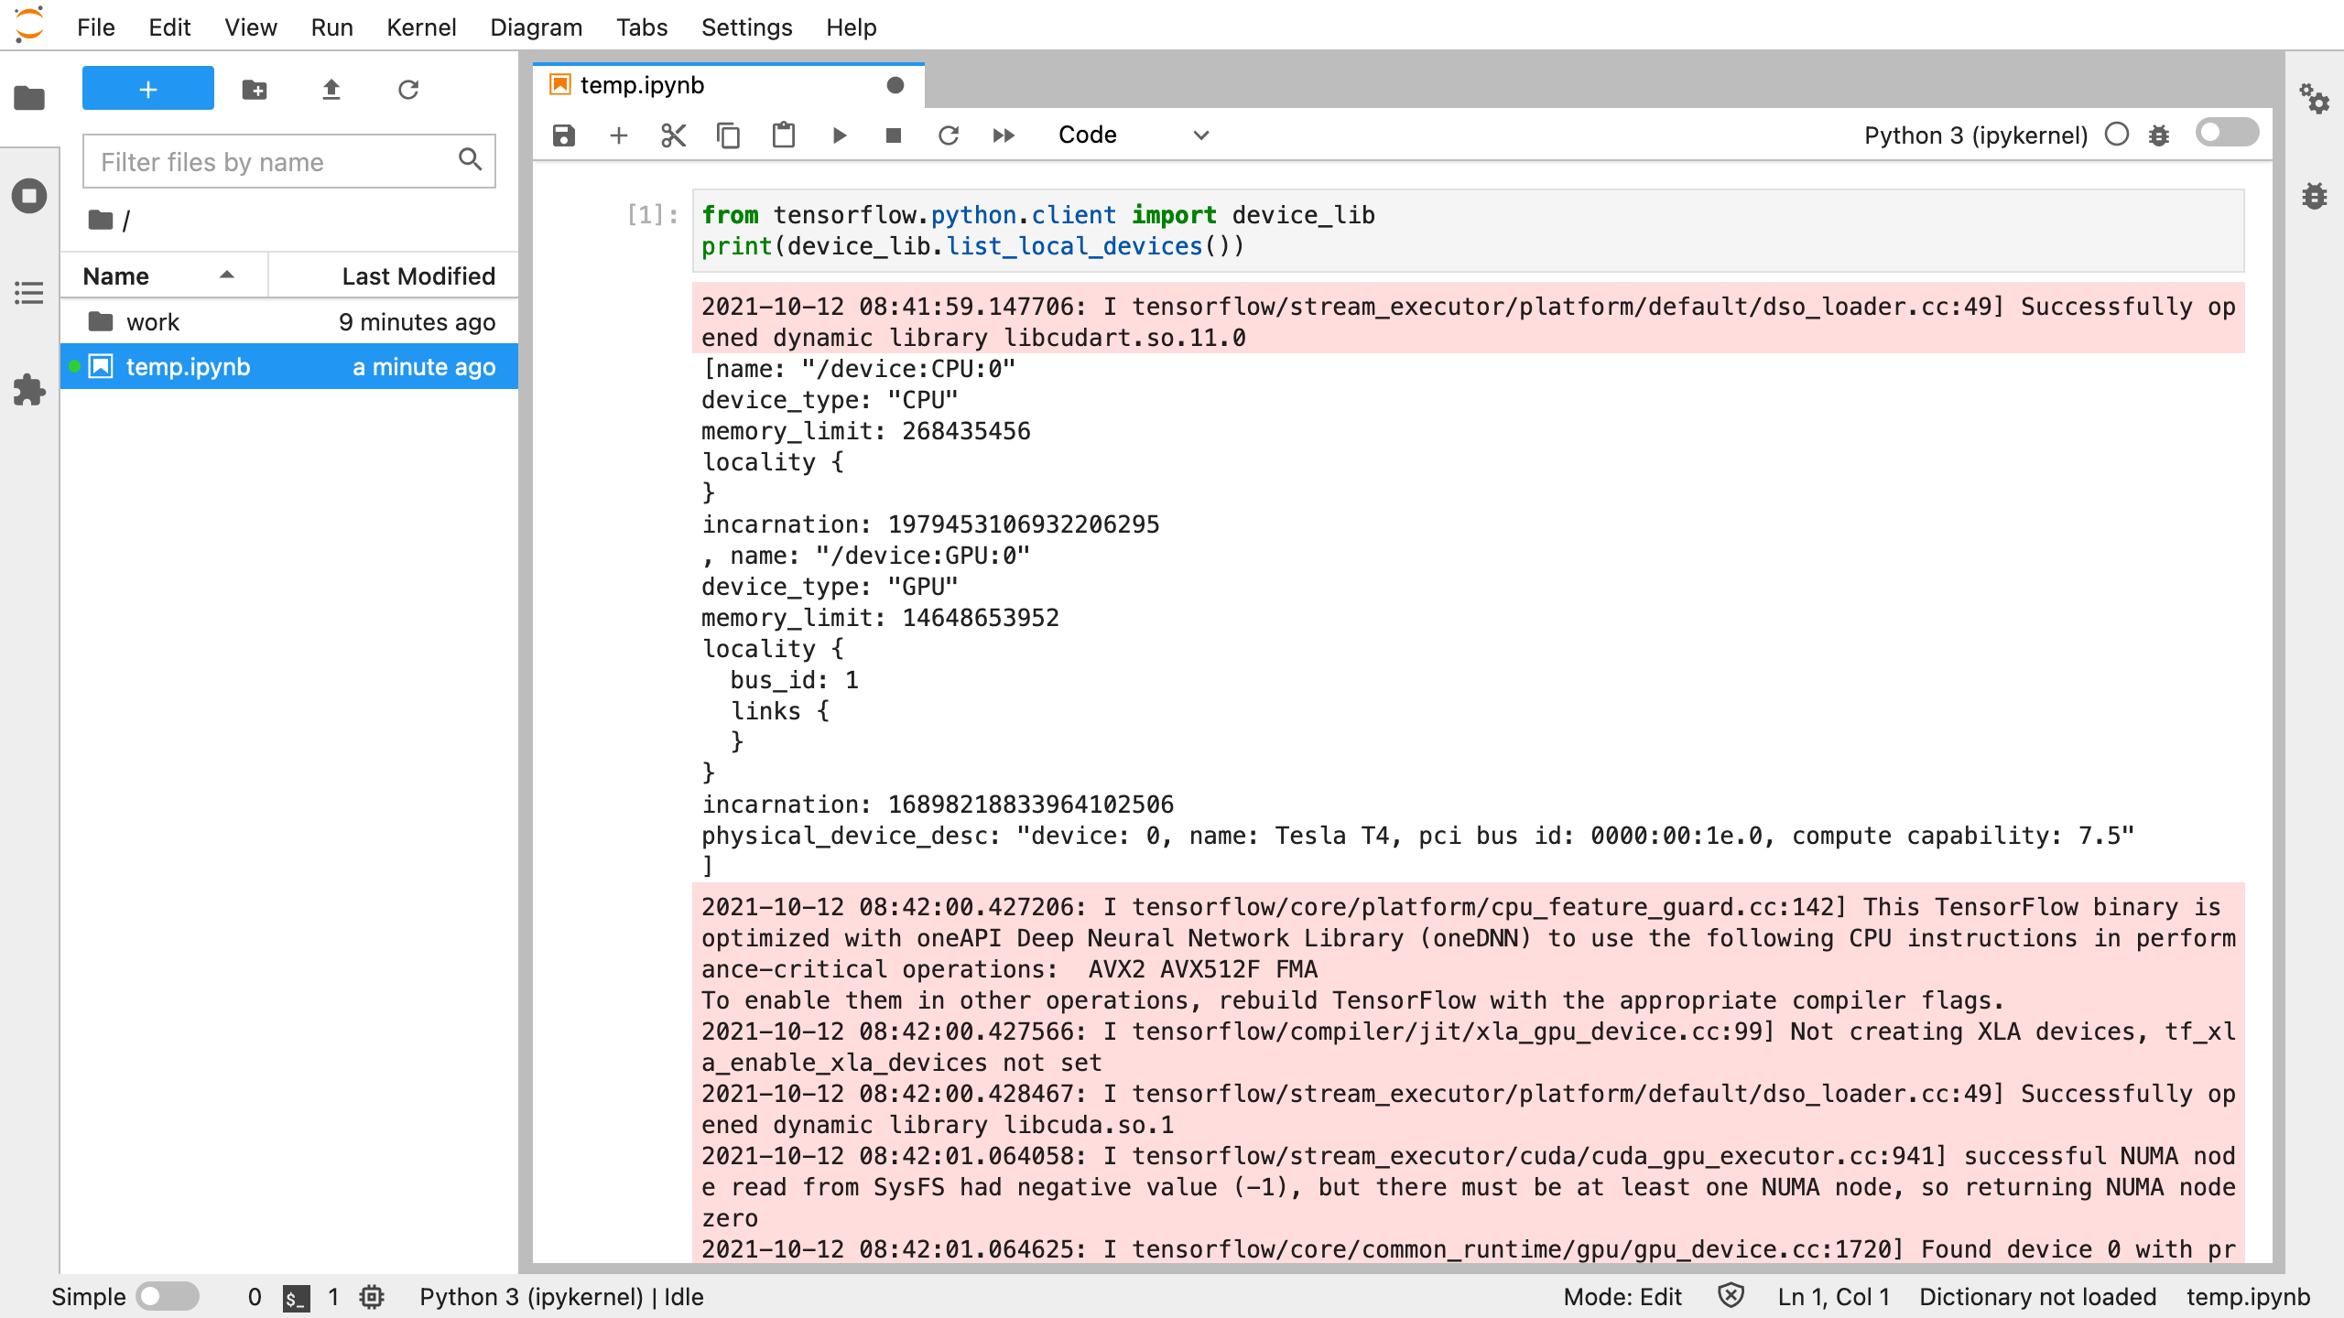
Task: Click Ln 1, Col 1 position indicator
Action: click(x=1834, y=1297)
